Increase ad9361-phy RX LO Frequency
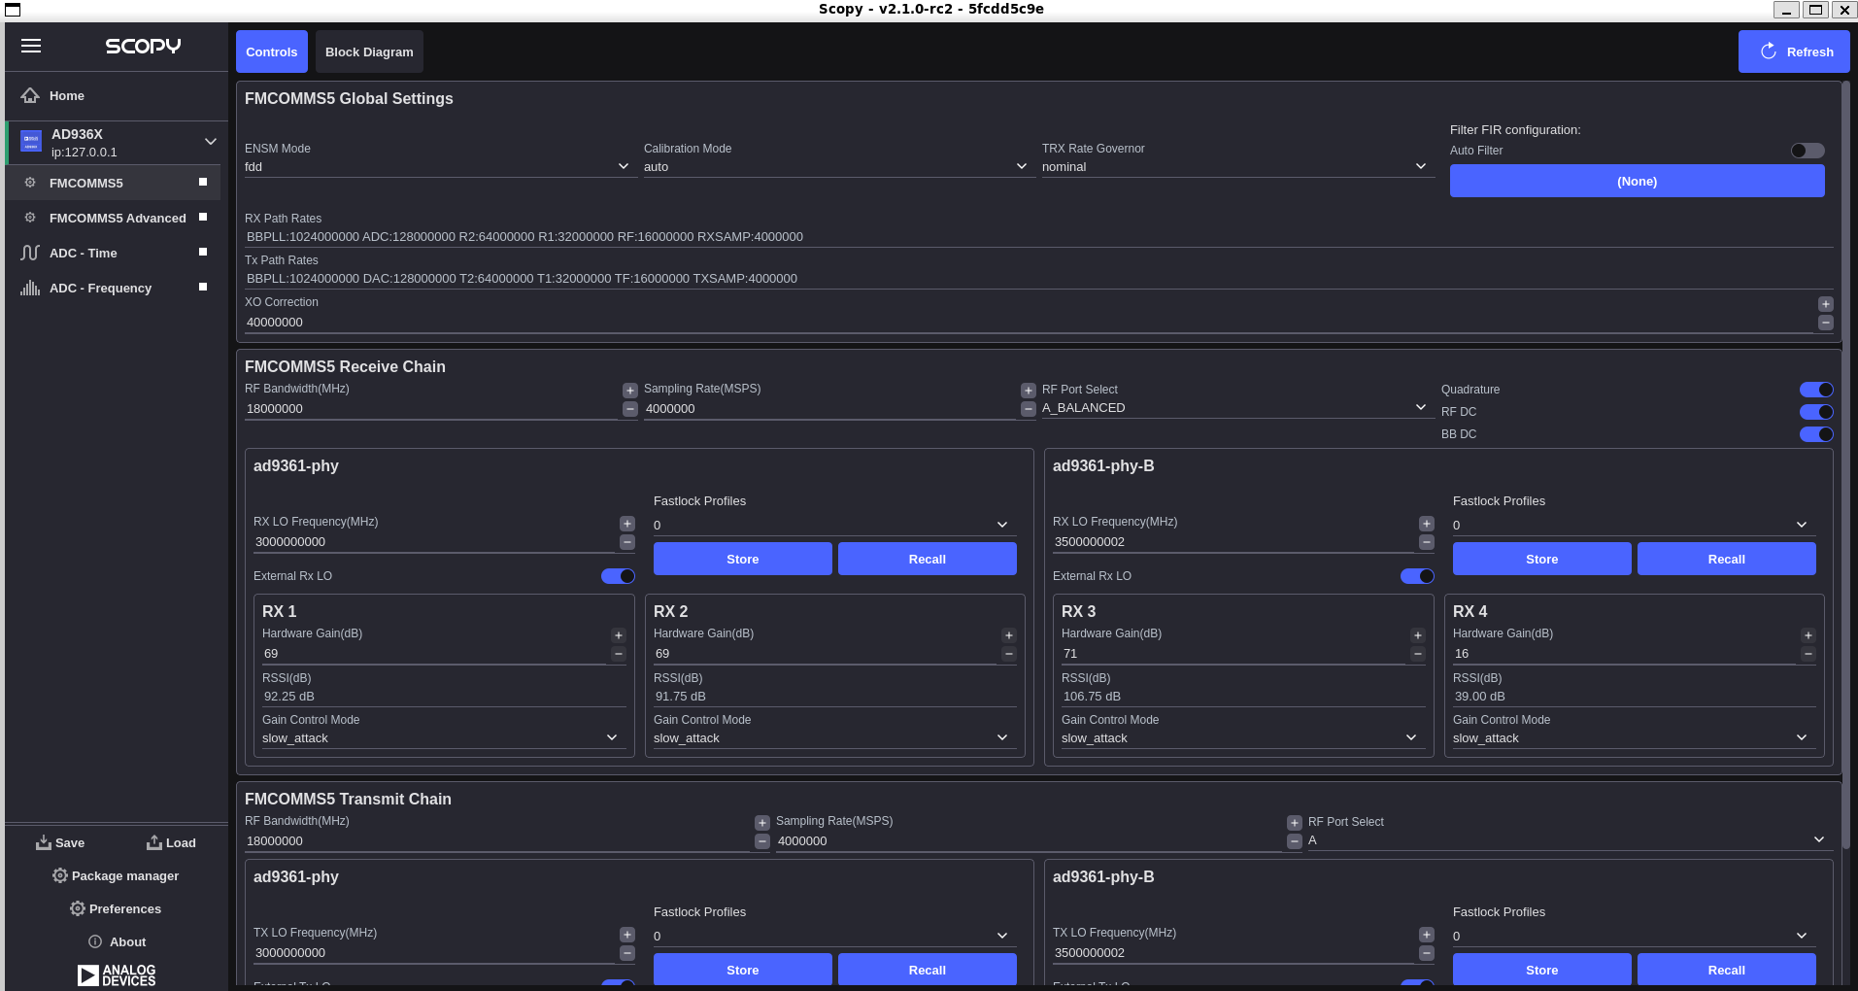The image size is (1858, 991). [627, 524]
